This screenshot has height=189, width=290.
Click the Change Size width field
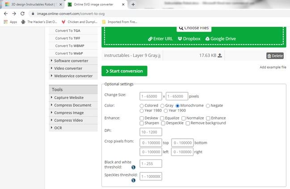pyautogui.click(x=151, y=96)
